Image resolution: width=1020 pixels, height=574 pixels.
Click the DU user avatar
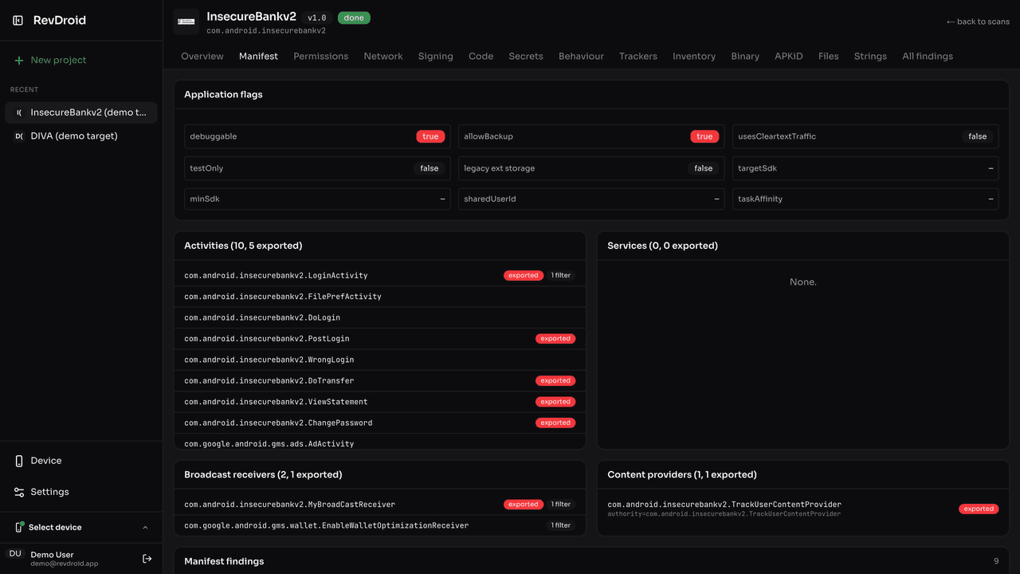click(x=15, y=554)
